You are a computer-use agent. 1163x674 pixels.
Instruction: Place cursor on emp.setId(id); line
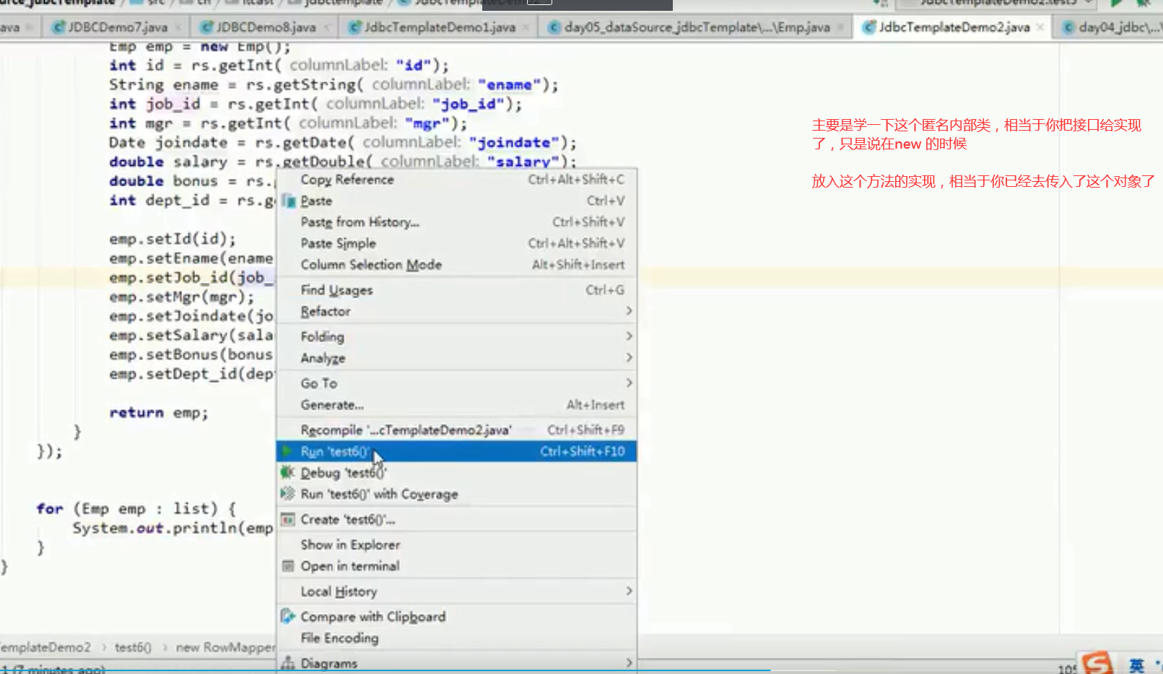click(x=173, y=239)
